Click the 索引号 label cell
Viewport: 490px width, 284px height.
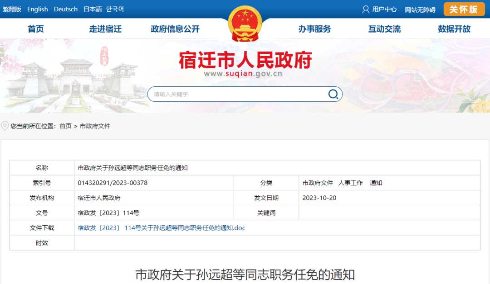tap(42, 183)
